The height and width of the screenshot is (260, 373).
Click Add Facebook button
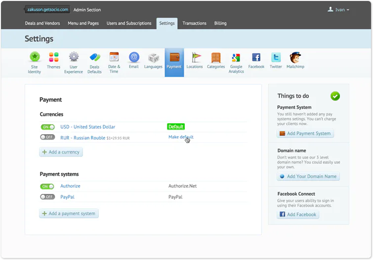[298, 215]
